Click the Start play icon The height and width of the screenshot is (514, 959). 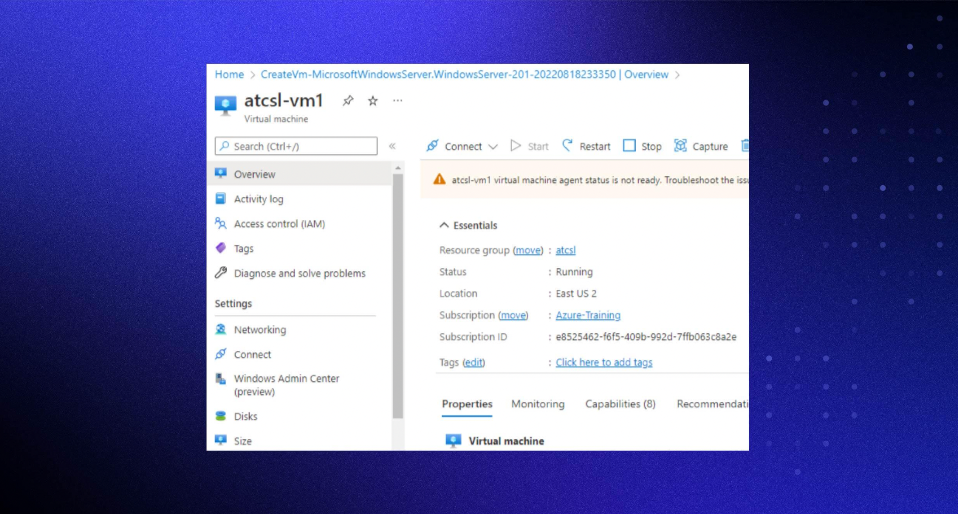[515, 146]
